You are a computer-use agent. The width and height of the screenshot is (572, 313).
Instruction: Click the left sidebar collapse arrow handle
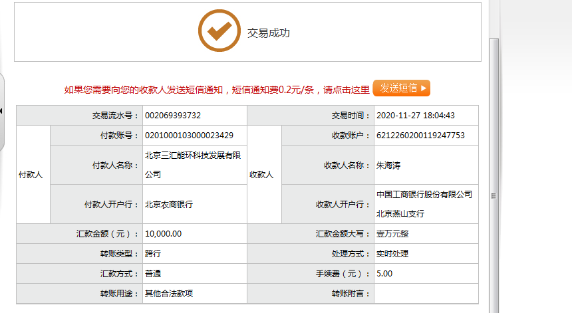[2, 110]
